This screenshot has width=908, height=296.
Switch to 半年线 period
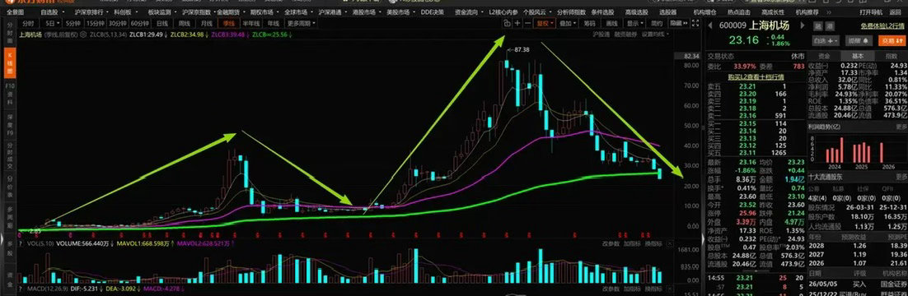tap(250, 23)
